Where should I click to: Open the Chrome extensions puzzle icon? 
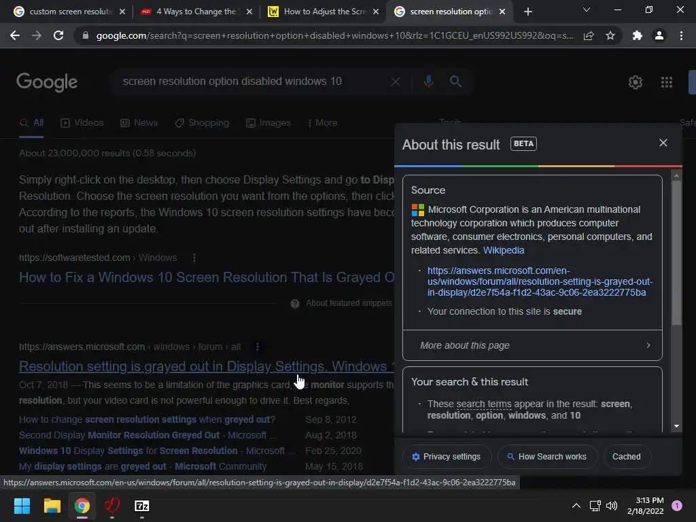pyautogui.click(x=638, y=35)
